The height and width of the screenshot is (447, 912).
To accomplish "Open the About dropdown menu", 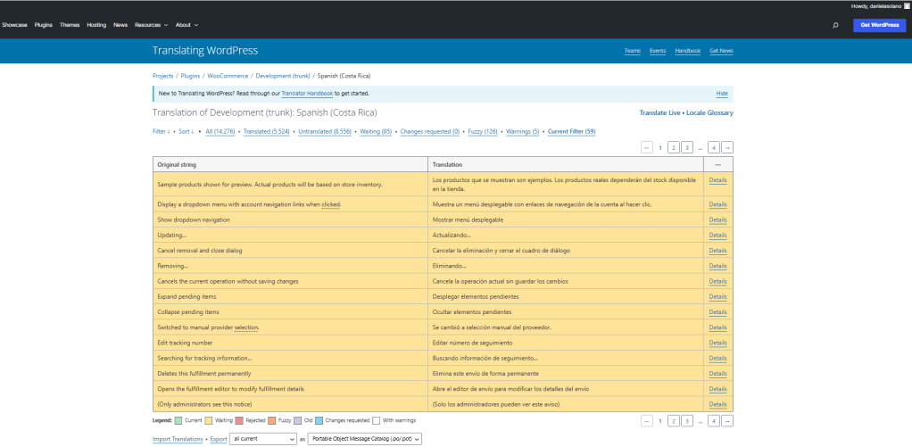I will pos(187,25).
